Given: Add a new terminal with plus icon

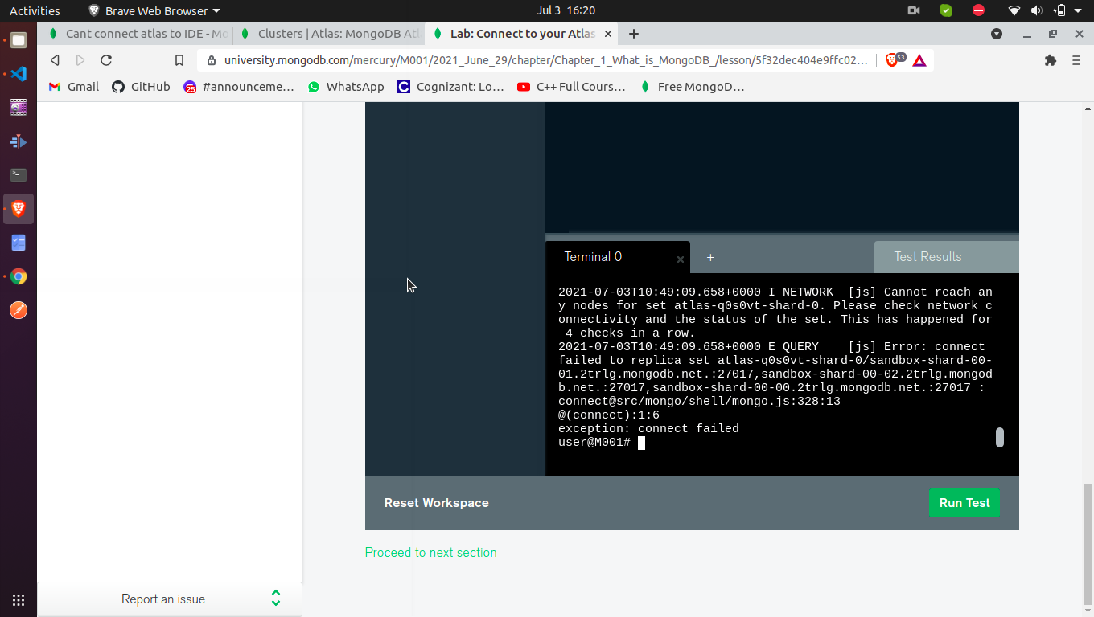Looking at the screenshot, I should click(710, 258).
